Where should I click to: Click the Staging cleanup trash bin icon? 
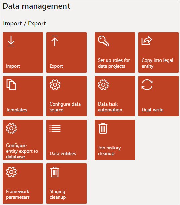tap(55, 172)
